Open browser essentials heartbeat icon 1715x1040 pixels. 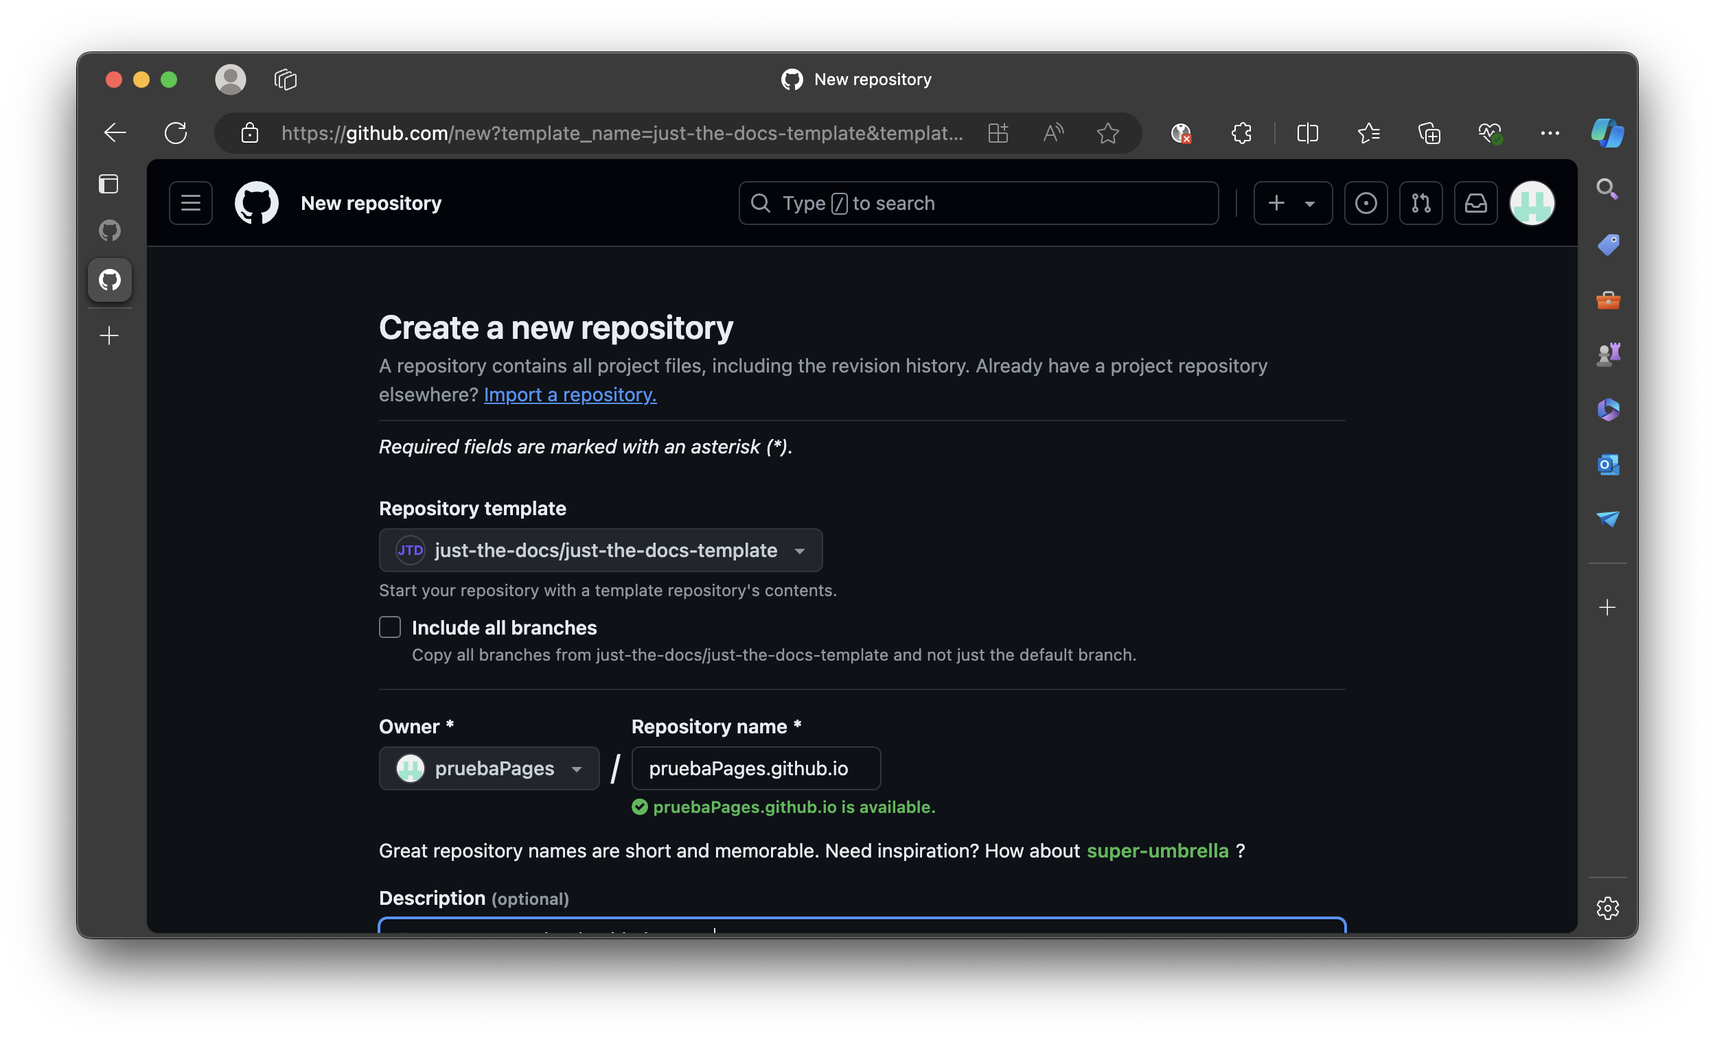click(1490, 133)
